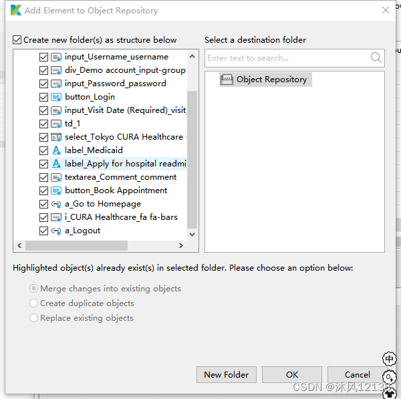Screen dimensions: 401x399
Task: Click the textarea_Comment_comment text icon
Action: [x=56, y=177]
